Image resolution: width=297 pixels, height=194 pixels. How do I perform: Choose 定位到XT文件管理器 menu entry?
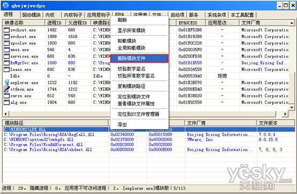[x=139, y=114]
